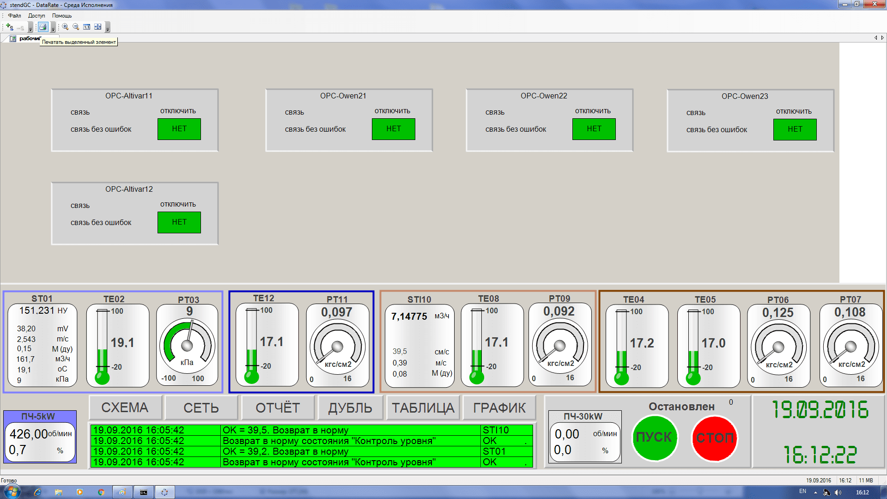Expand the zoom toolbar options arrow
887x499 pixels.
[x=108, y=29]
